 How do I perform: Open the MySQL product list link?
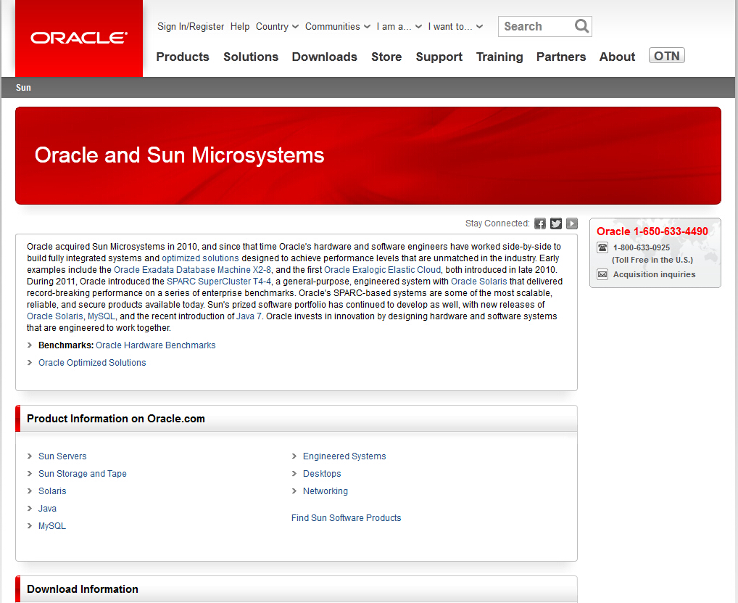[52, 526]
